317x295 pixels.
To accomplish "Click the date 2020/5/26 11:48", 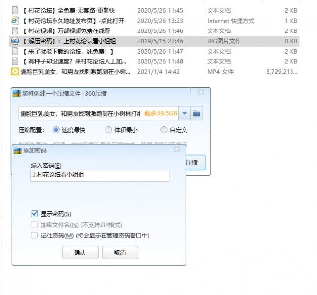I will point(160,61).
